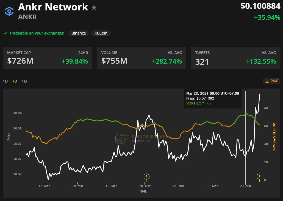
Task: Click the vertical Price axis title
Action: coord(9,137)
